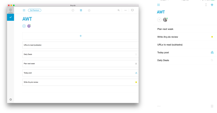Click the hamburger lines icon at the bottom of mobile panel
Image resolution: width=217 pixels, height=113 pixels.
click(x=212, y=106)
